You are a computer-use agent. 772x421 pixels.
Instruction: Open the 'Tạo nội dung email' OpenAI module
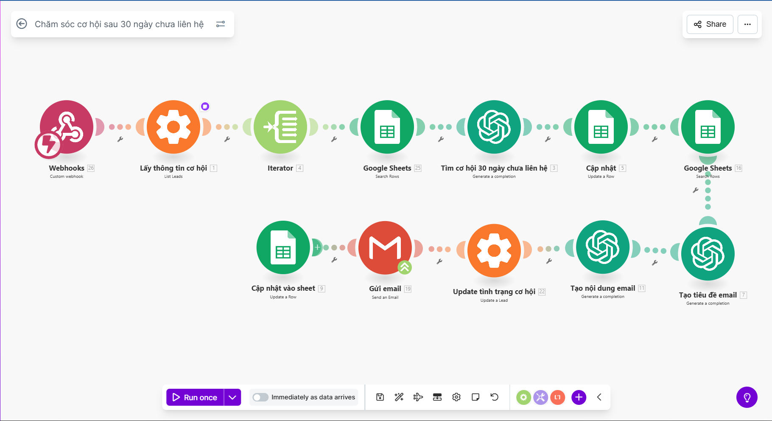tap(603, 247)
